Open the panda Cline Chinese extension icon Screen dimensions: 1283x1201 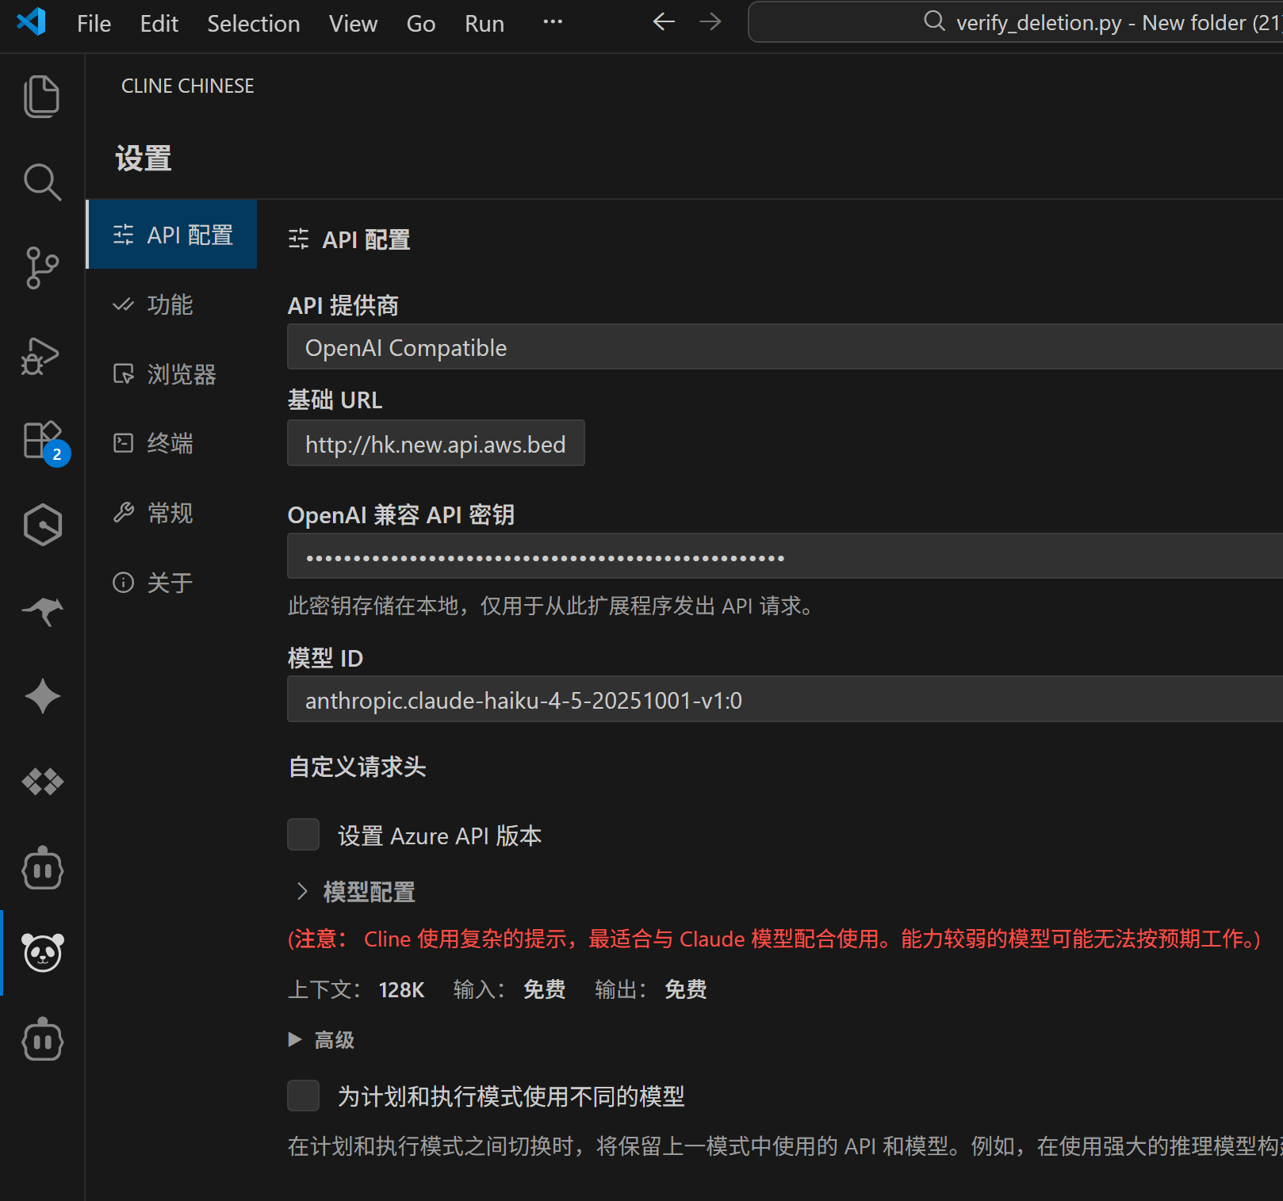click(x=42, y=954)
